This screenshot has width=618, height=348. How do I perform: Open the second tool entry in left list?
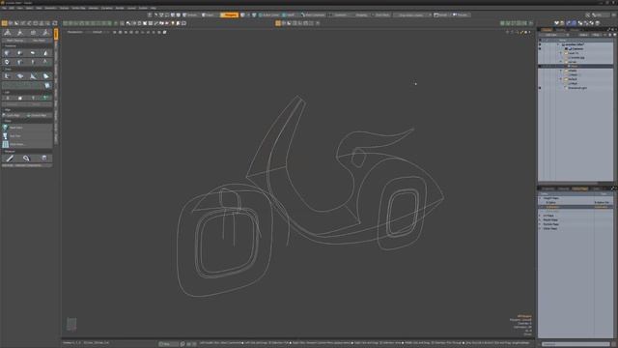coord(27,135)
